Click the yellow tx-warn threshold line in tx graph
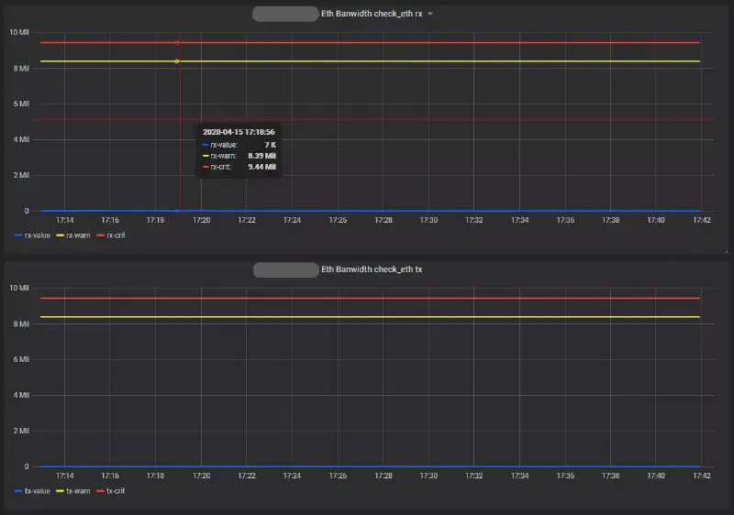Image resolution: width=734 pixels, height=515 pixels. 367,317
